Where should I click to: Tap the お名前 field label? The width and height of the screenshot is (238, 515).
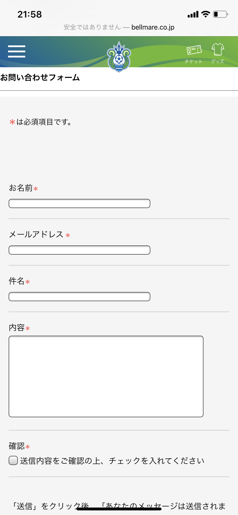(21, 188)
